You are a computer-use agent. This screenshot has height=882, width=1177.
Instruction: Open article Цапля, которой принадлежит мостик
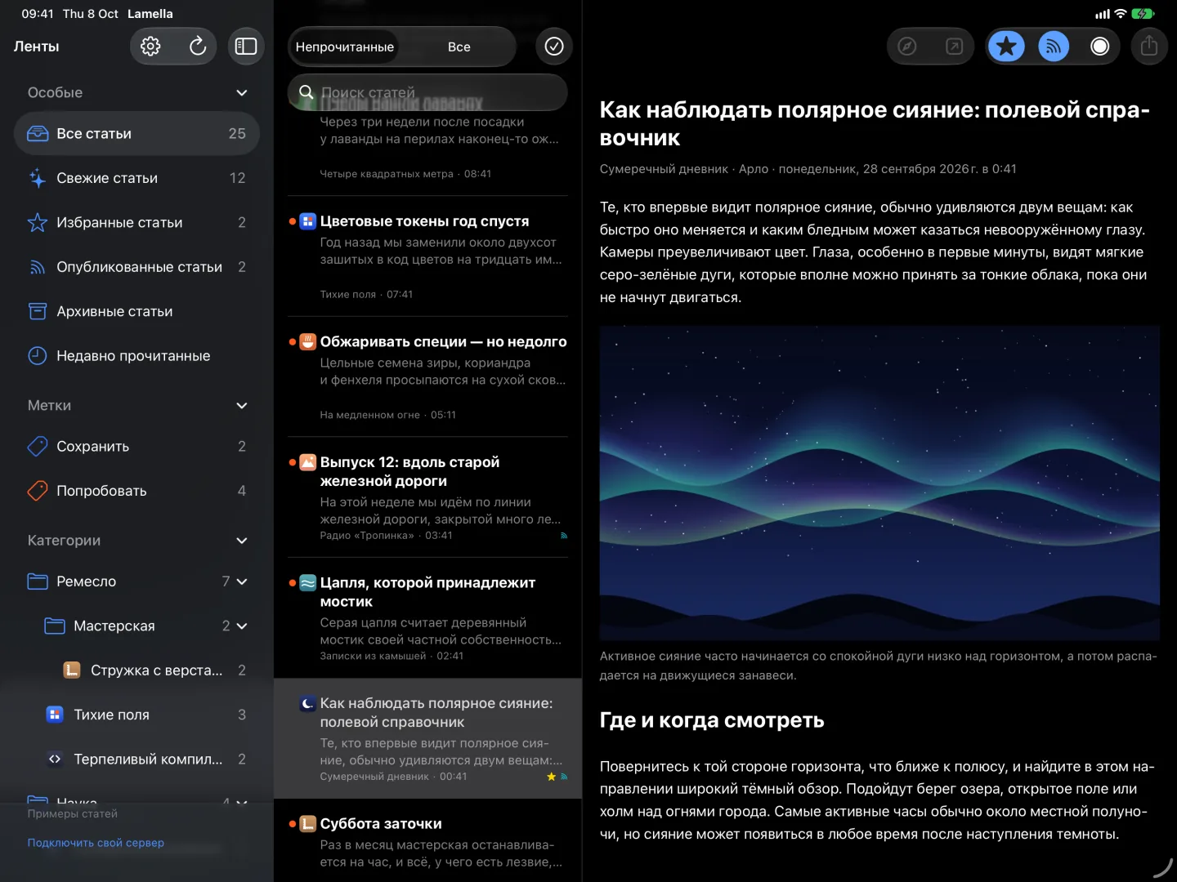pos(427,617)
